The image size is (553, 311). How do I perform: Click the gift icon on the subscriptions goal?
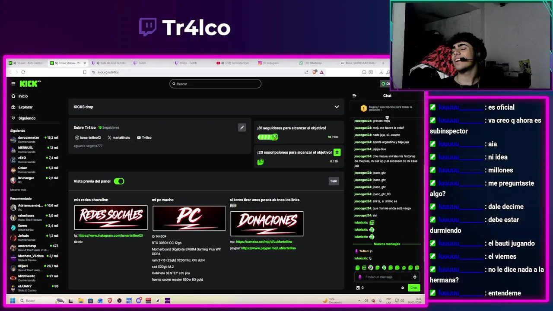[337, 152]
